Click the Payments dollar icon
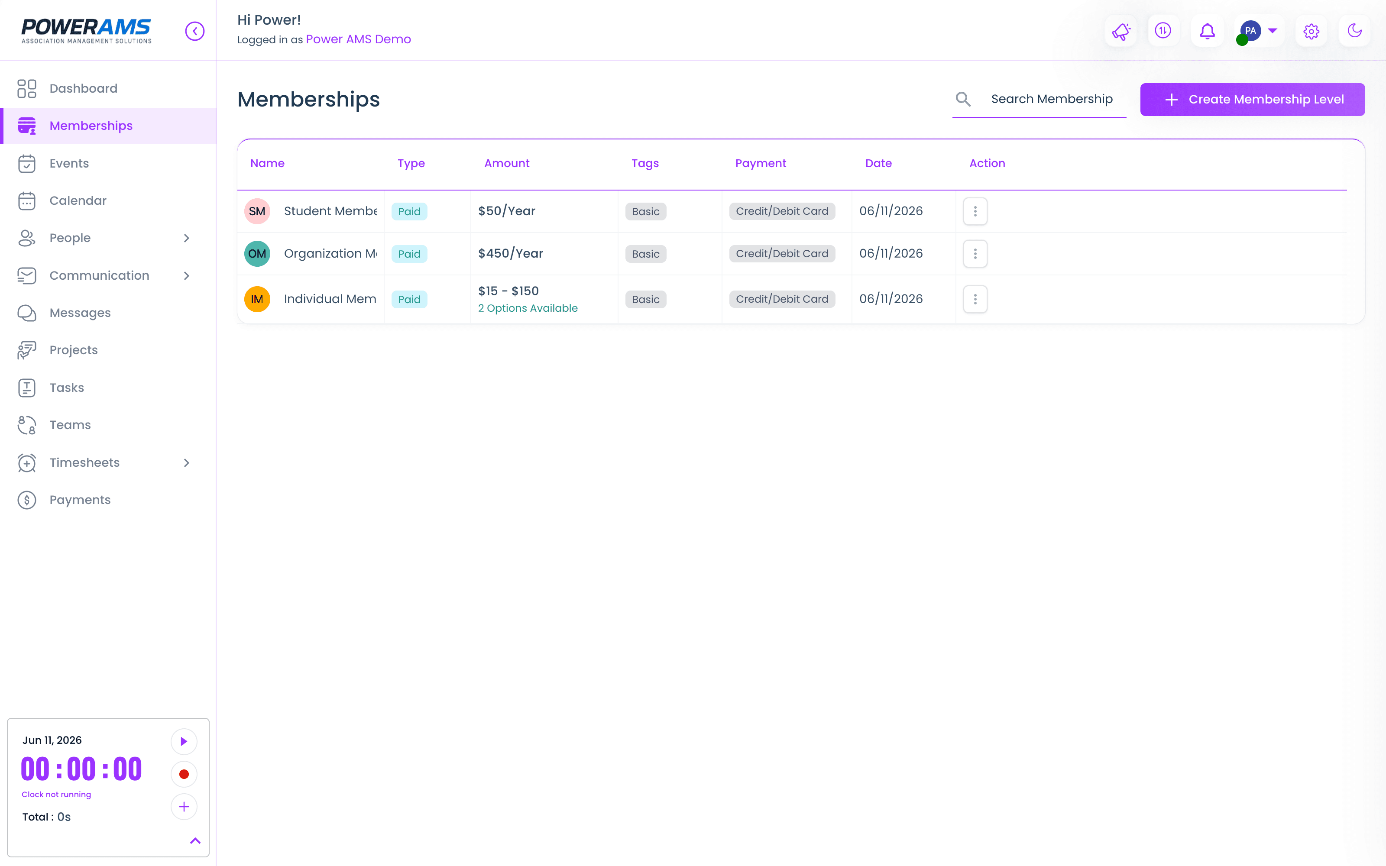The width and height of the screenshot is (1386, 866). pos(27,500)
